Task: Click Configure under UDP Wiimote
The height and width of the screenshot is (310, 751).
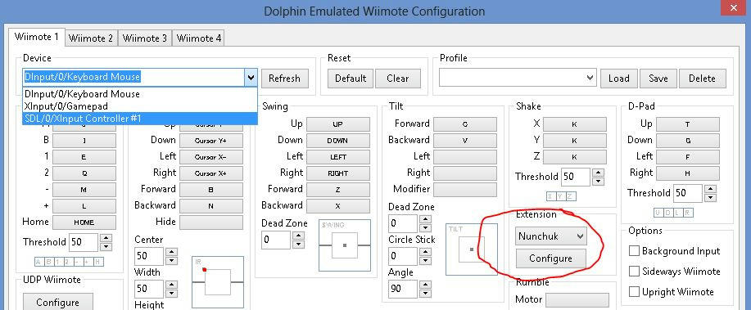Action: tap(58, 303)
